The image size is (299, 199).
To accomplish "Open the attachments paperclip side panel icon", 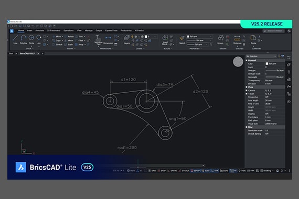I will 289,72.
